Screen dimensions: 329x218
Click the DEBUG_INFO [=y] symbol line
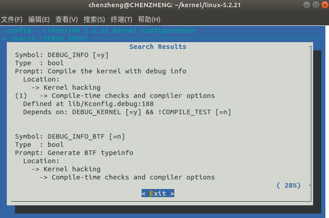click(62, 55)
